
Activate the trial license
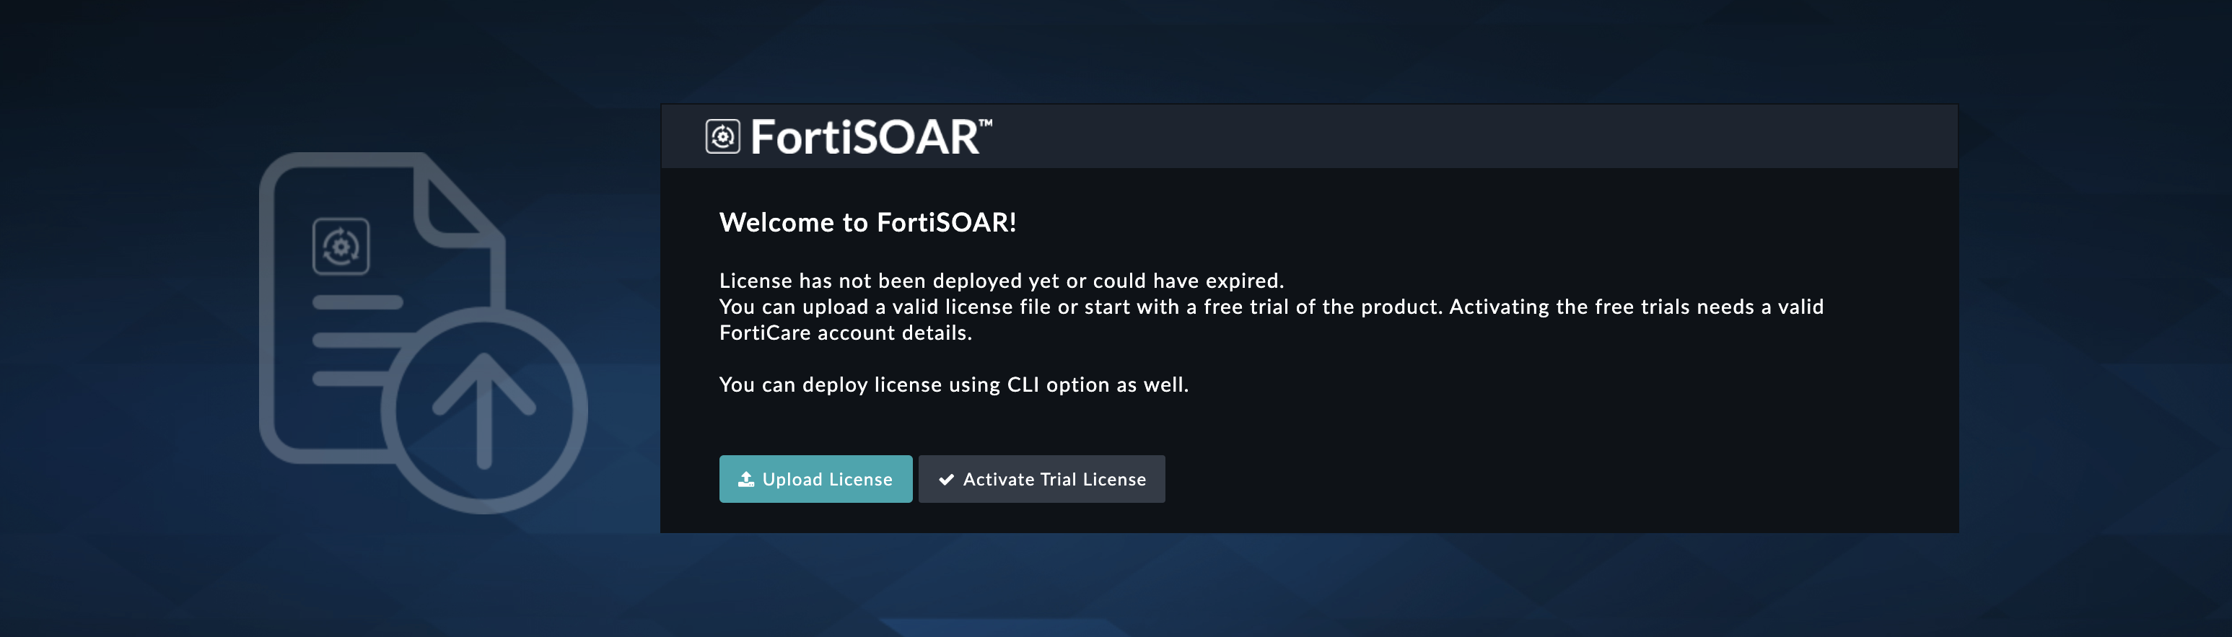[1041, 479]
